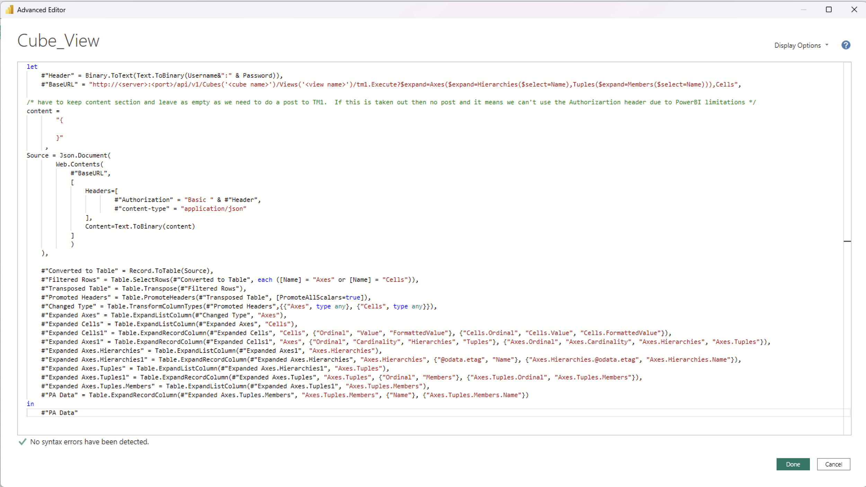Click the Done button

point(793,464)
